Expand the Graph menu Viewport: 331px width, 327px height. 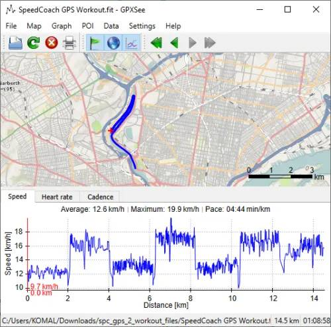pyautogui.click(x=62, y=26)
